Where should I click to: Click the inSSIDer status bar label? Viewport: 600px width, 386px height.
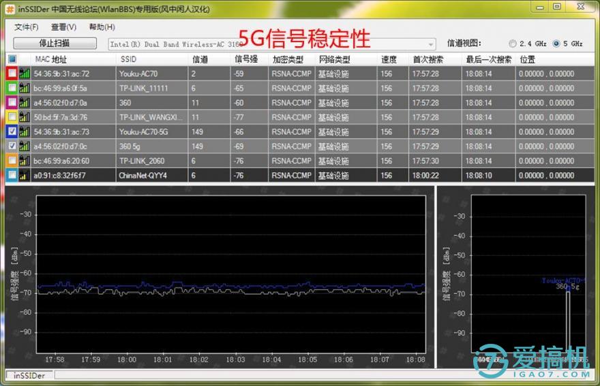tap(29, 375)
